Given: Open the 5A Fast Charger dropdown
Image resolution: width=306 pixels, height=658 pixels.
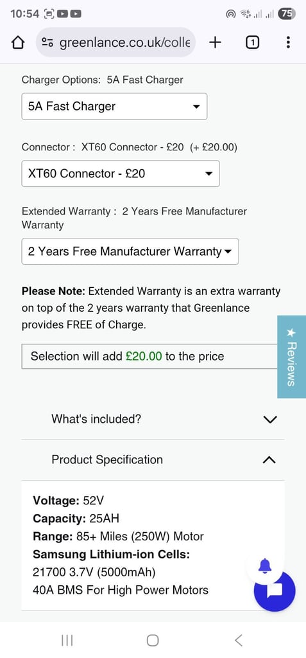Looking at the screenshot, I should (114, 106).
